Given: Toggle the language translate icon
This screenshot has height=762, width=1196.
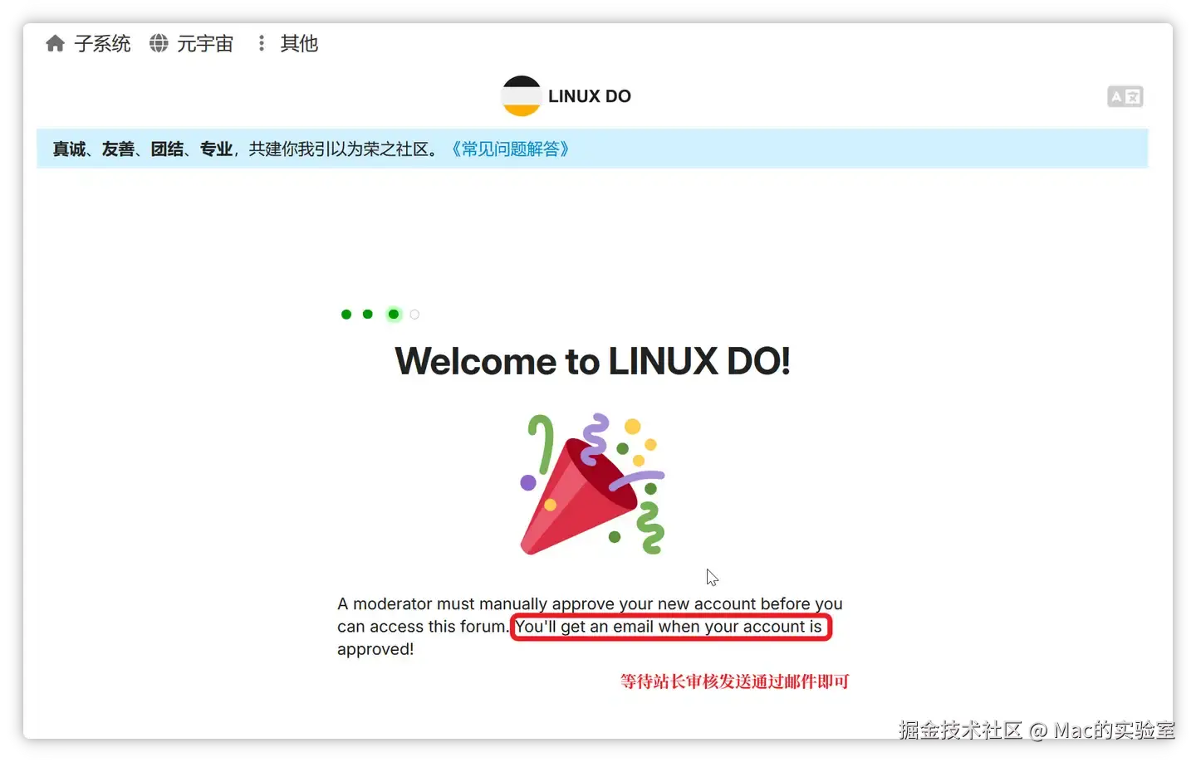Looking at the screenshot, I should [1125, 97].
